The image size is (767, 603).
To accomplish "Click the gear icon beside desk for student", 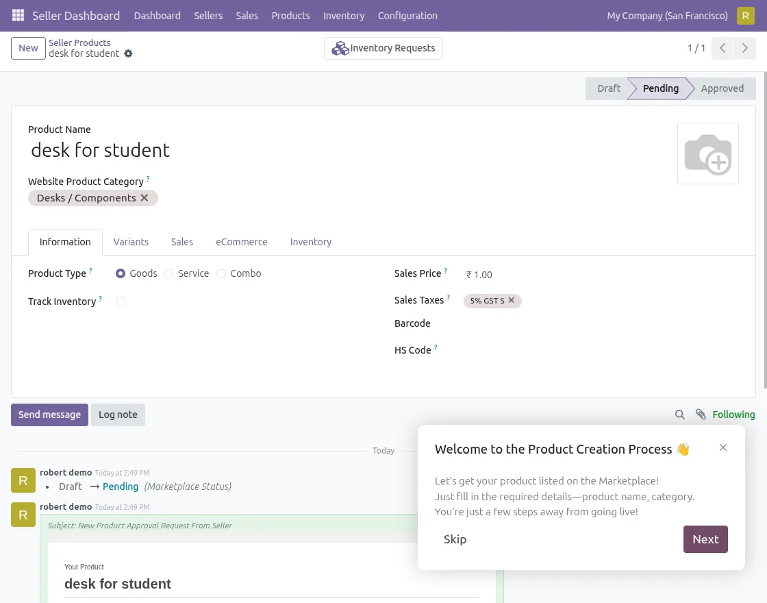I will pyautogui.click(x=128, y=53).
